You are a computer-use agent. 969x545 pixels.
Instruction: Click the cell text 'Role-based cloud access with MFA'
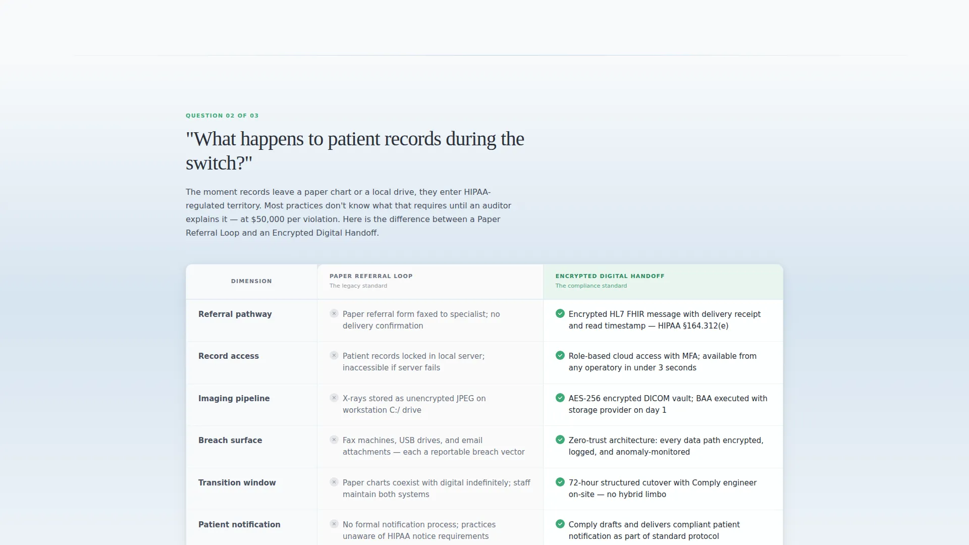(663, 362)
